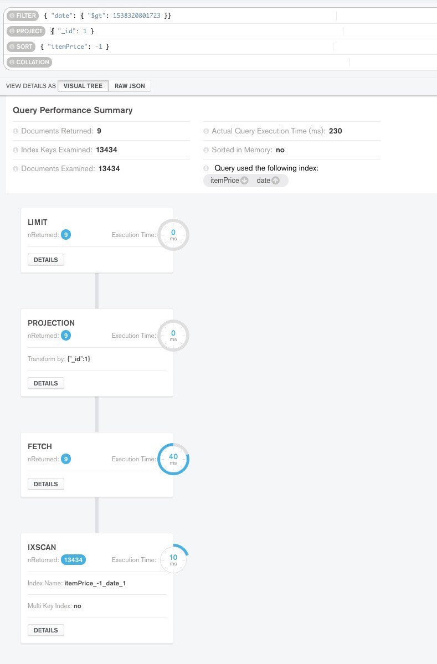Click info icon beside Sorted in Memory

coord(206,150)
